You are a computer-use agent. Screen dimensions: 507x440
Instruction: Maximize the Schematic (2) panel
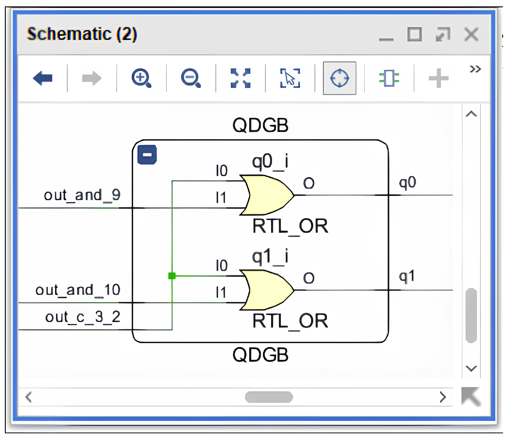(x=414, y=34)
